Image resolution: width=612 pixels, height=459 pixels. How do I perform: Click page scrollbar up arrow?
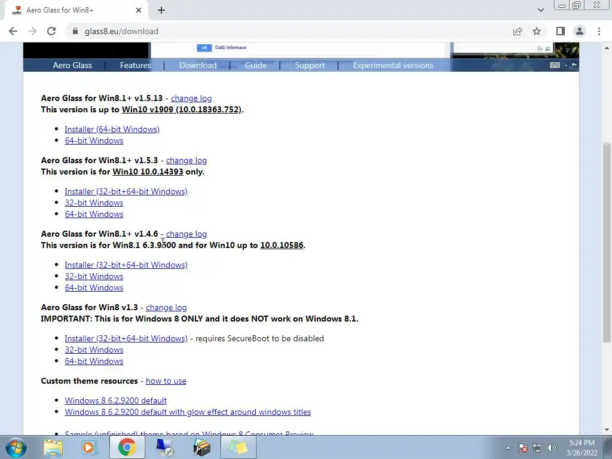607,48
